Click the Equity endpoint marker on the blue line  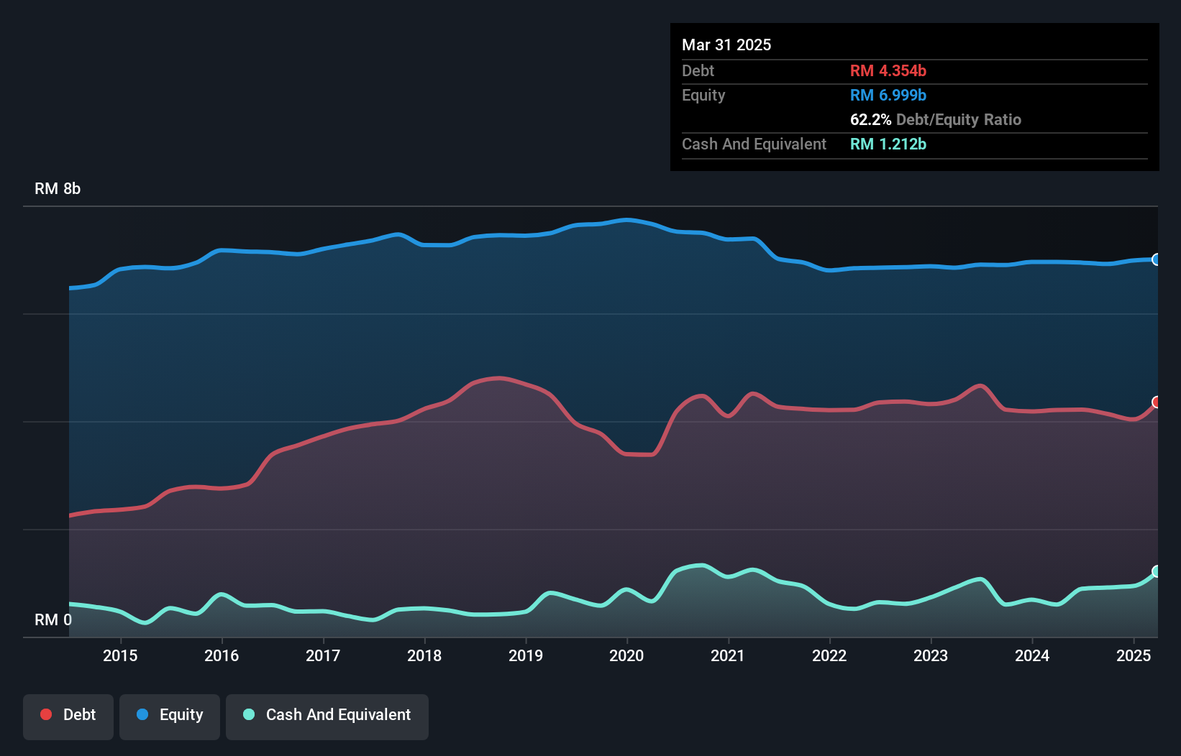[x=1157, y=259]
